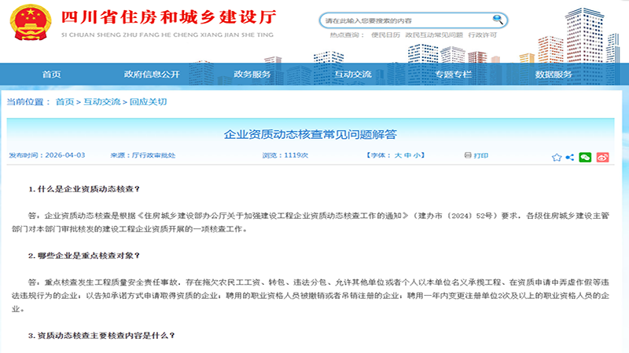Click the national emblem logo

click(30, 23)
